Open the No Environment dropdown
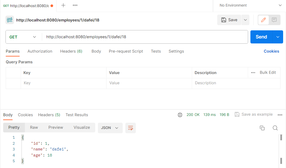This screenshot has height=168, width=286. pos(250,5)
